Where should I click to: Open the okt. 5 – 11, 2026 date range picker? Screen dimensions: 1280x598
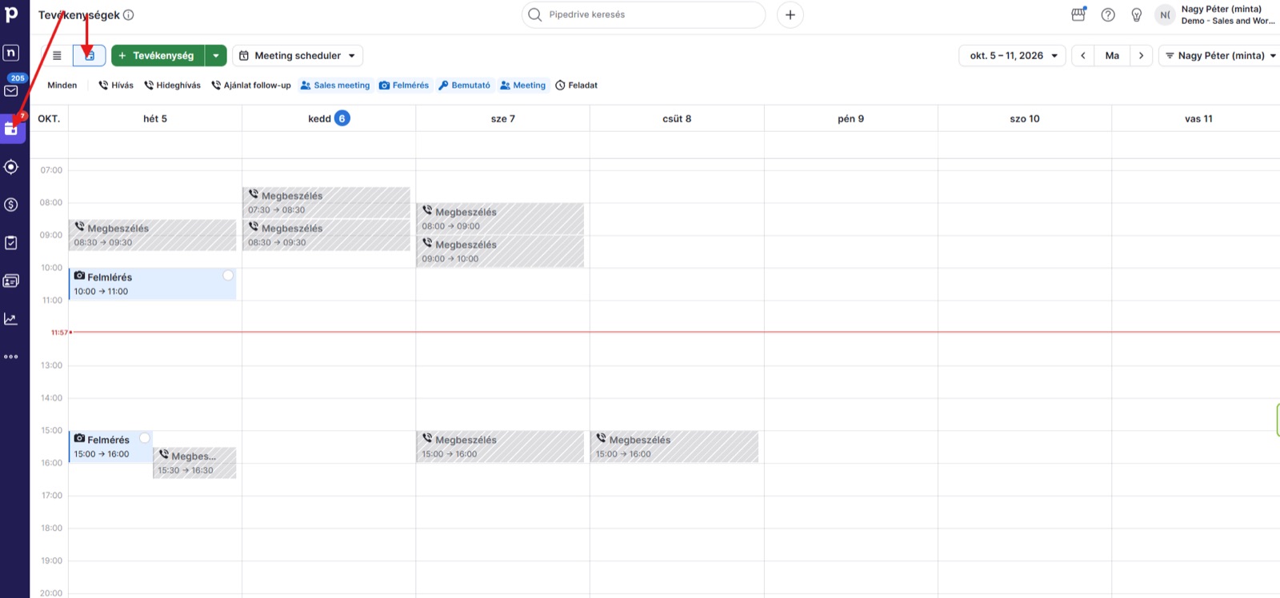(1012, 55)
